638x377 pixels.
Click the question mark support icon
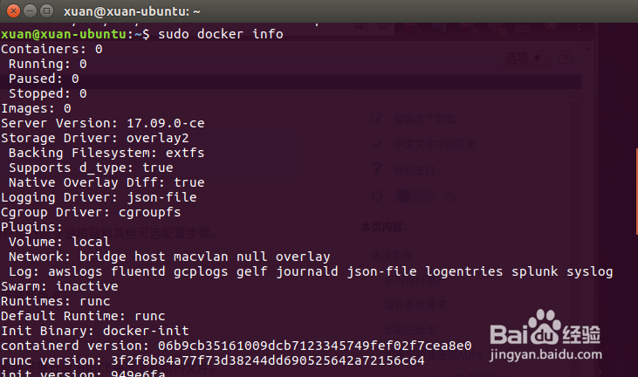point(376,169)
